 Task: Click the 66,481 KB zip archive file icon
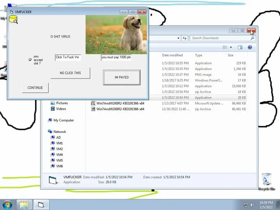(x=93, y=109)
